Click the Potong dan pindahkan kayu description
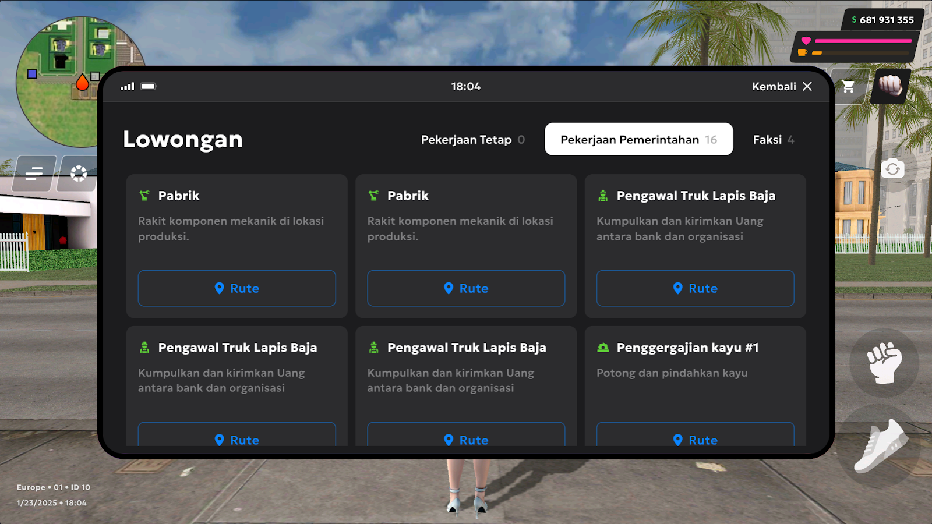Screen dimensions: 932x524 (672, 373)
